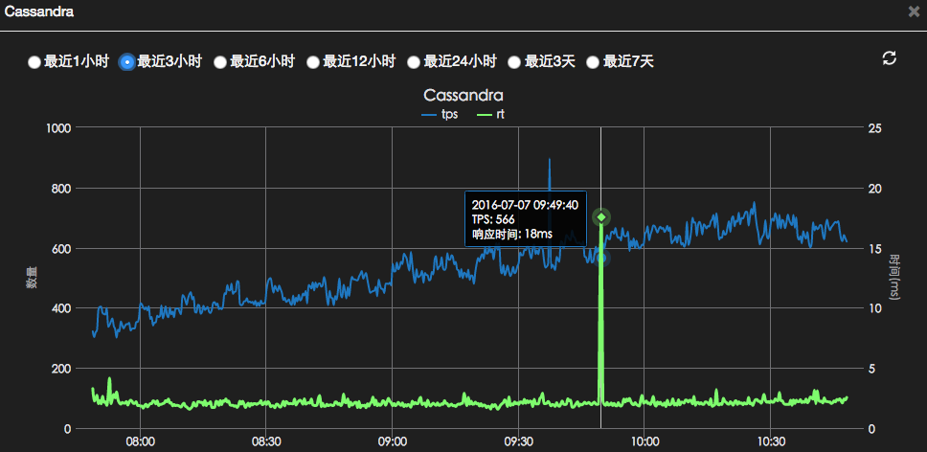Click the 08:00 x-axis label

[x=140, y=442]
